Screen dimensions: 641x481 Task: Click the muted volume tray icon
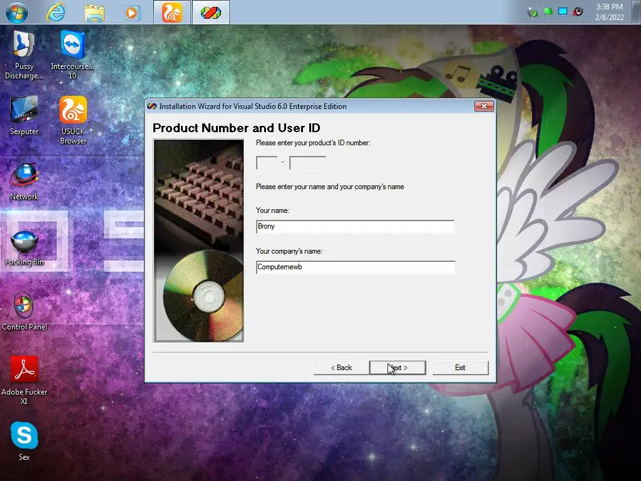(x=578, y=12)
